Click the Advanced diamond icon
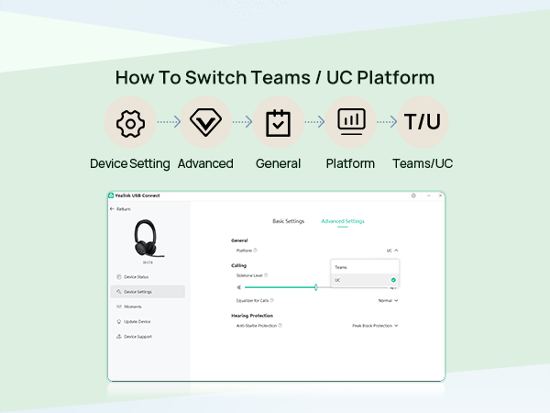Image resolution: width=550 pixels, height=413 pixels. [205, 122]
